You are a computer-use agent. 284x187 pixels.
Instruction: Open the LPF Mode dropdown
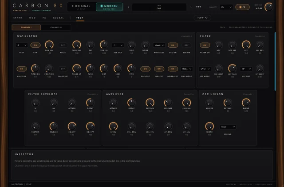tap(205, 69)
